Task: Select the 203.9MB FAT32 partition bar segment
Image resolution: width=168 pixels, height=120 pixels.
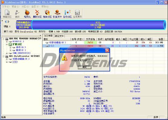Action: coord(24,25)
